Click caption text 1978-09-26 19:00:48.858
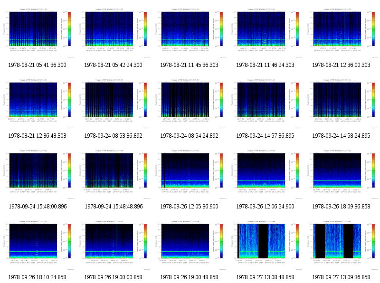This screenshot has height=283, width=380. (x=189, y=277)
